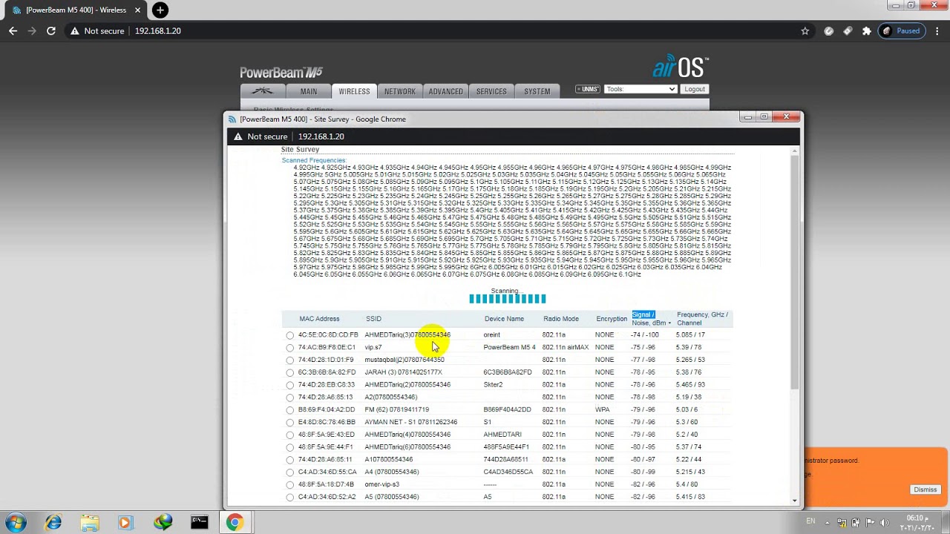Expand the Tools dropdown
The image size is (950, 534).
pyautogui.click(x=641, y=89)
